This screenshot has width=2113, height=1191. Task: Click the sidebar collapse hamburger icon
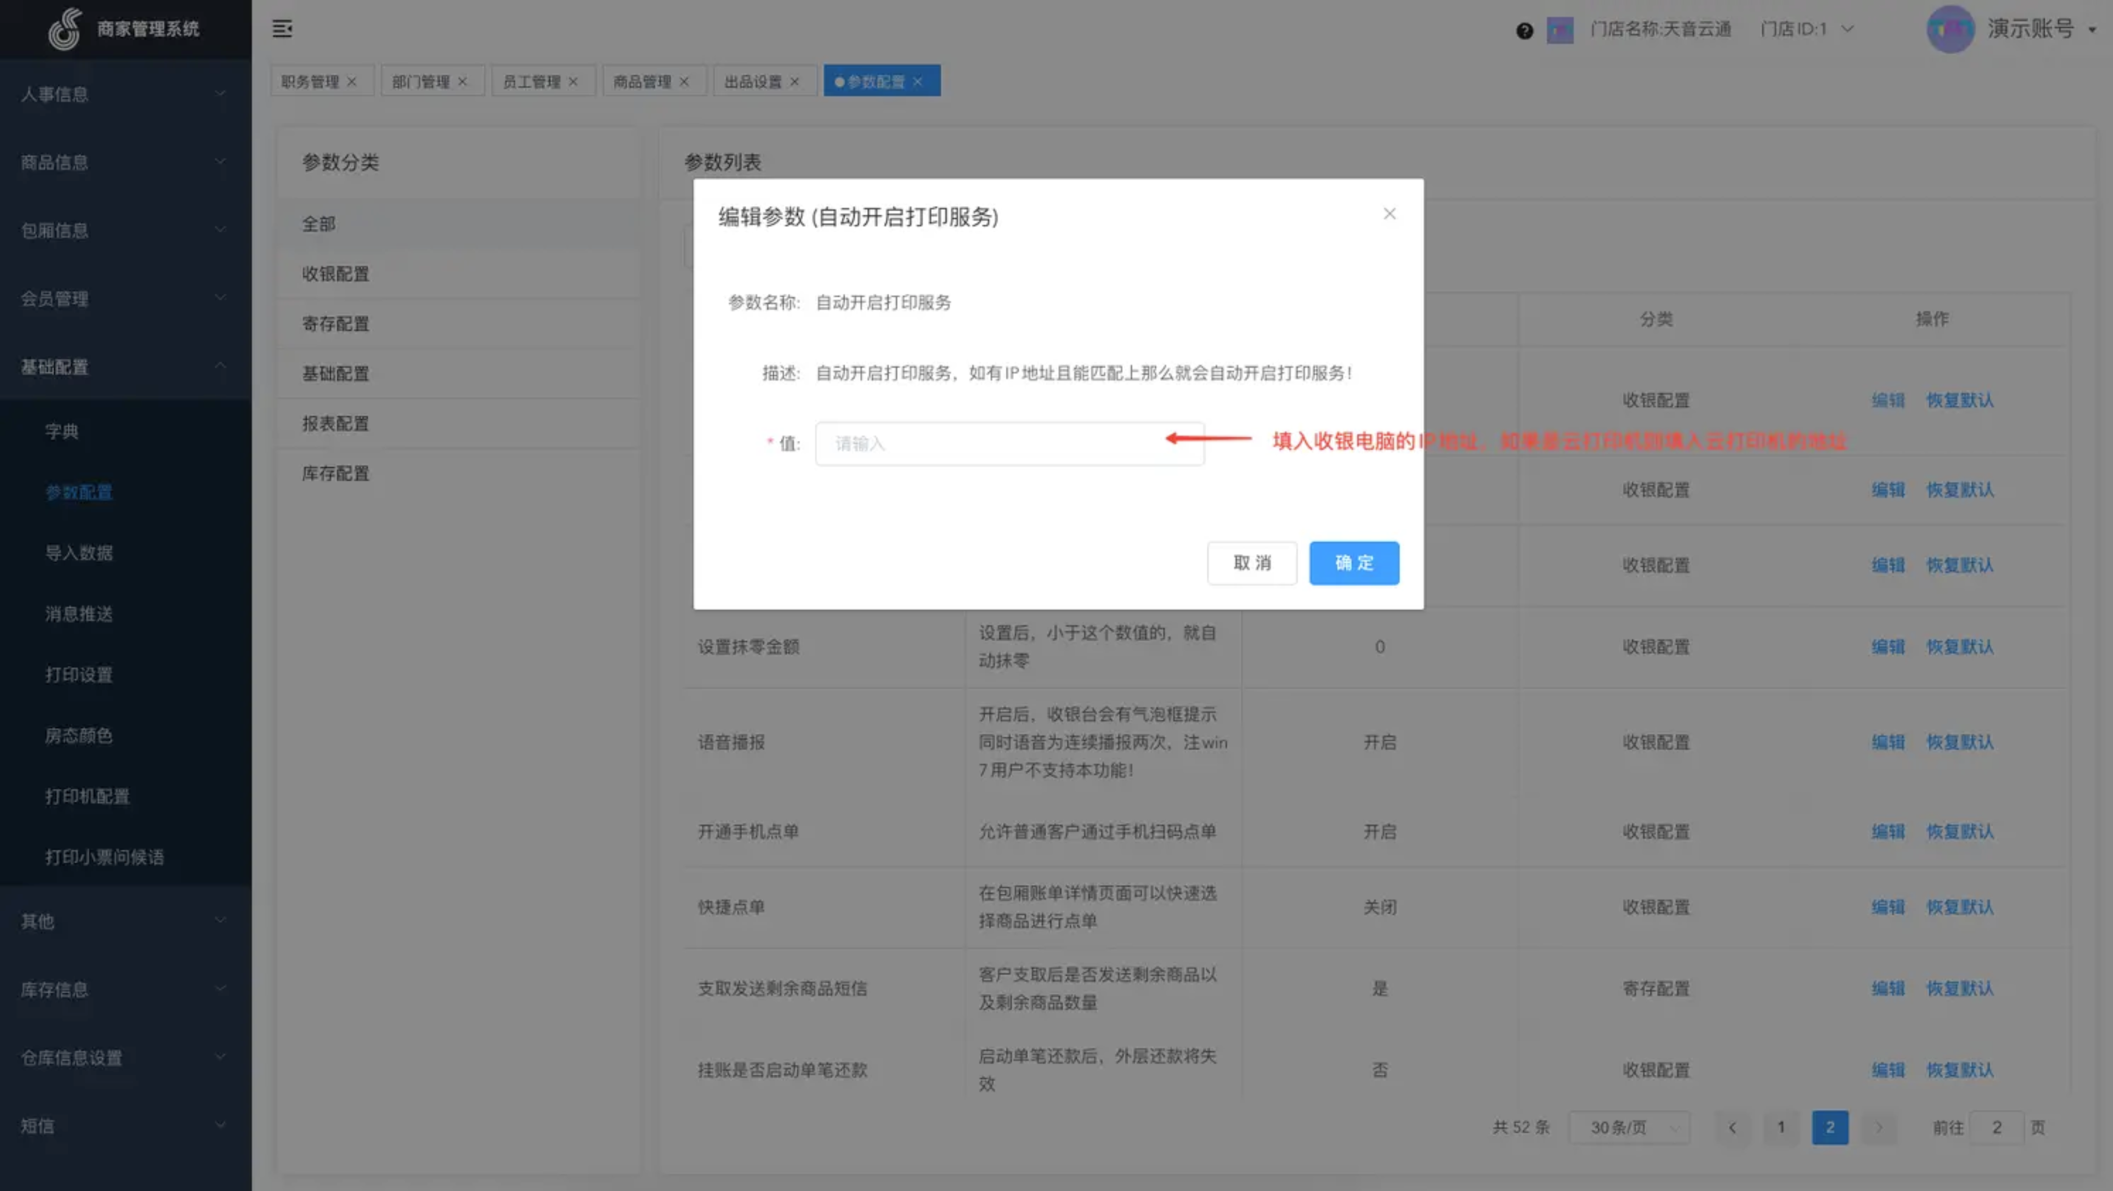coord(282,29)
